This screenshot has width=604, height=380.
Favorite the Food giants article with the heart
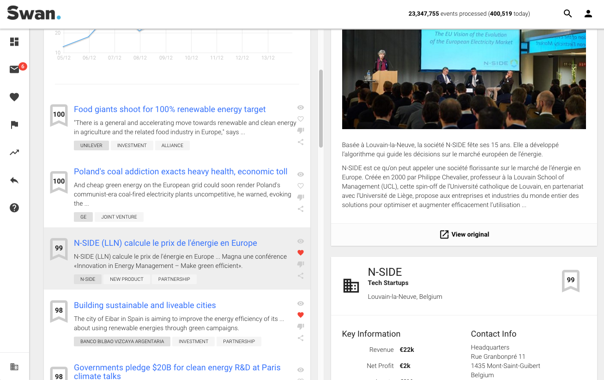click(x=301, y=119)
